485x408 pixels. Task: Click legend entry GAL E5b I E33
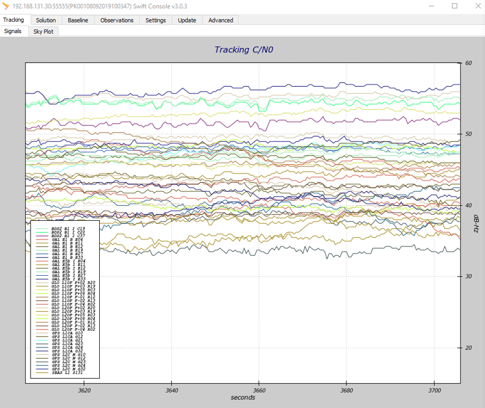(61, 279)
